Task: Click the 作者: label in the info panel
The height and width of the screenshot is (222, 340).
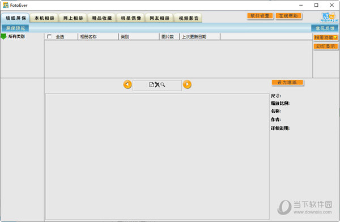Action: coord(276,119)
